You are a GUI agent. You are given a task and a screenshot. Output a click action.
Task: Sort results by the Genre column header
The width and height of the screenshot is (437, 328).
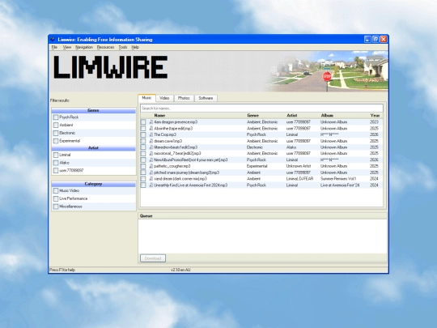pyautogui.click(x=252, y=115)
